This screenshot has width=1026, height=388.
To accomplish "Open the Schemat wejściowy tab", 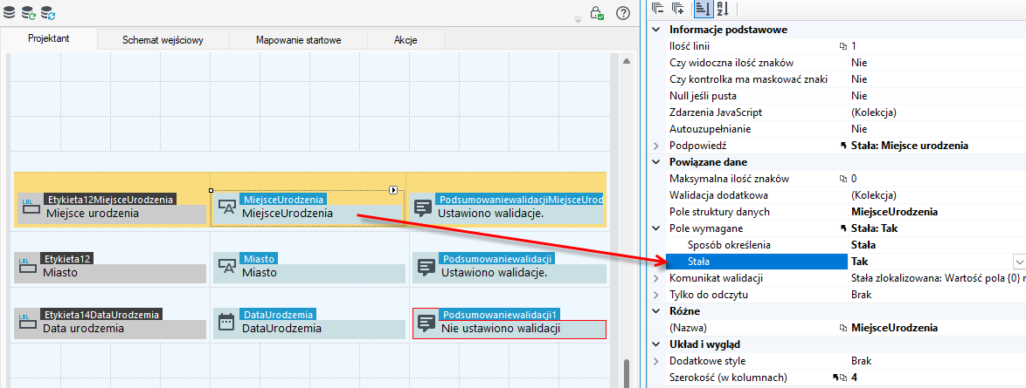I will click(163, 40).
